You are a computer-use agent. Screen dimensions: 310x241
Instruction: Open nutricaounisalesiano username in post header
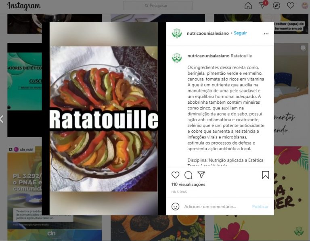207,33
